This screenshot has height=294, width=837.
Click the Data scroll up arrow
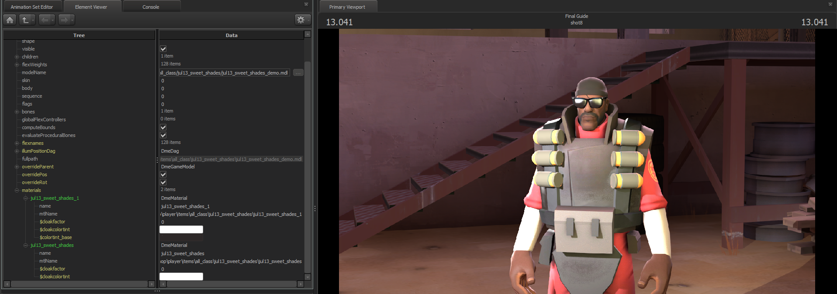pyautogui.click(x=308, y=34)
